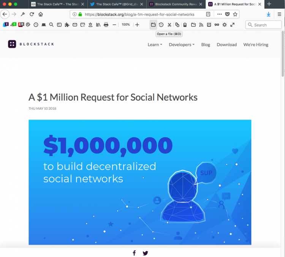Click the Paste clipboard toolbar icon

(x=185, y=25)
